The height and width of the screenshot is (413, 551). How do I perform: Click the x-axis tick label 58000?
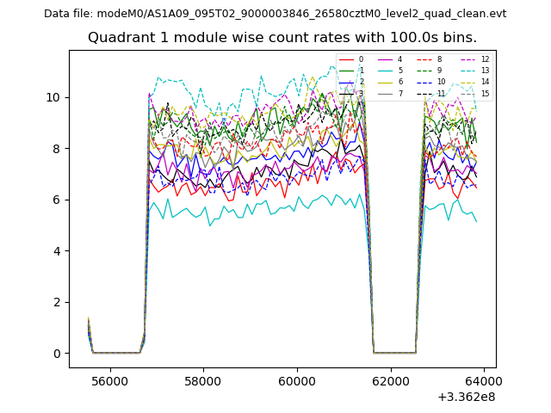(x=204, y=379)
